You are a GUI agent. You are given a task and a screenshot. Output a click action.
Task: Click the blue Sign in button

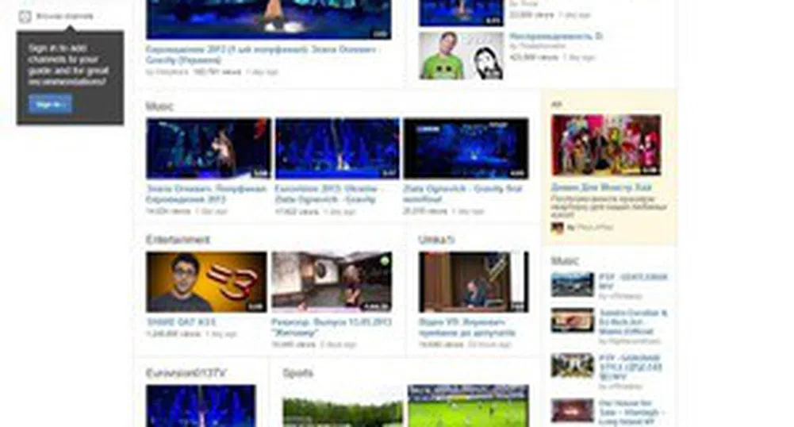(50, 104)
